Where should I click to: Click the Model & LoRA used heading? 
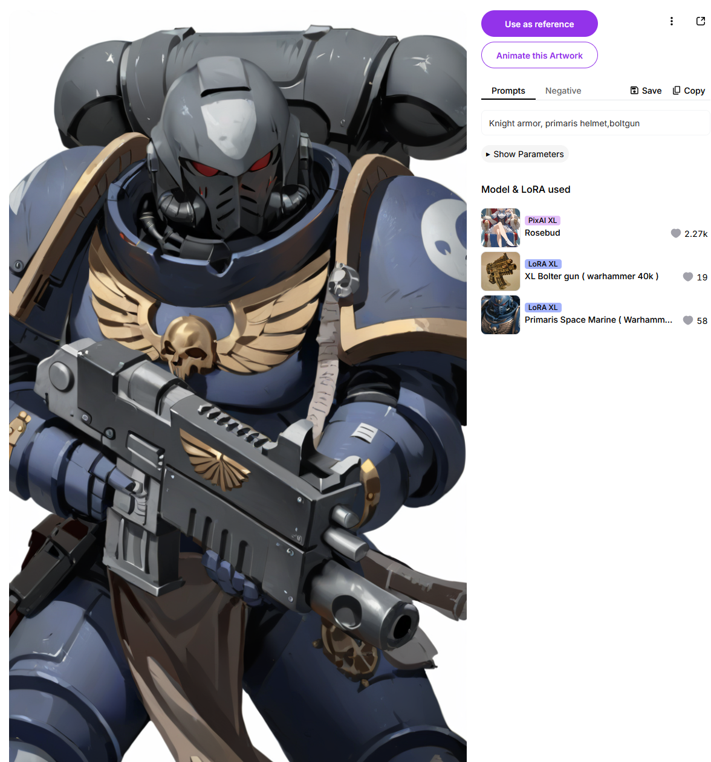[x=526, y=189]
